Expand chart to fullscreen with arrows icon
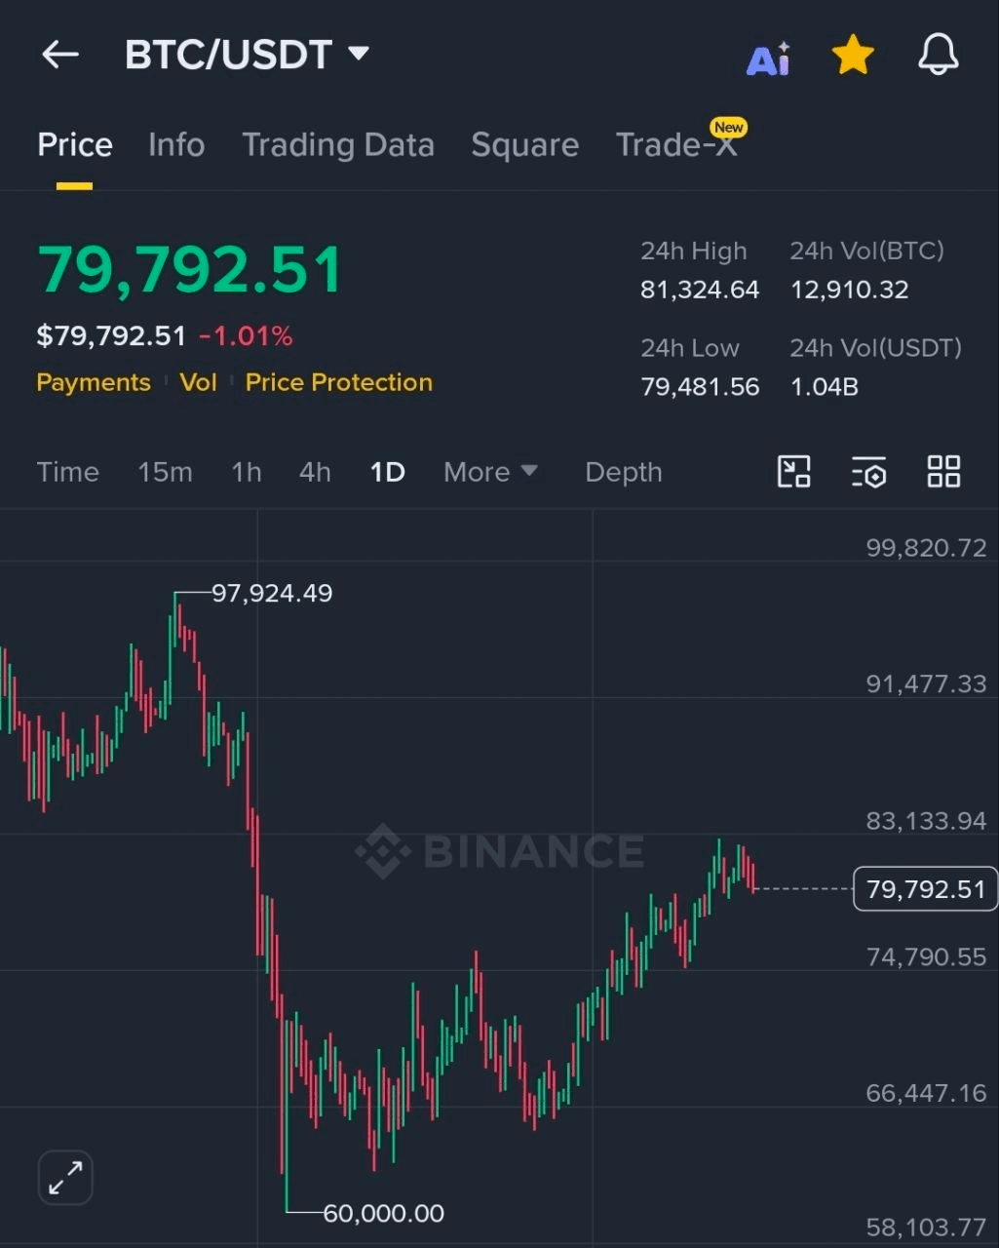The width and height of the screenshot is (999, 1248). click(x=65, y=1178)
